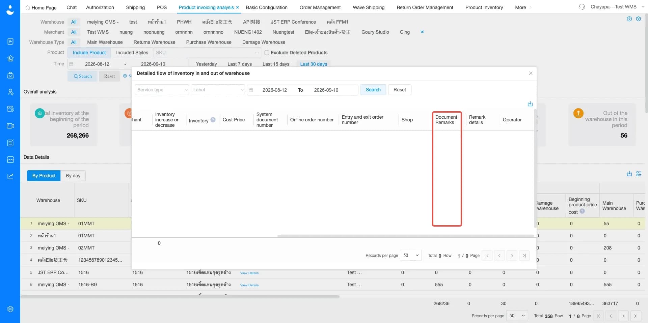Open SKU selector ellipsis button
The width and height of the screenshot is (648, 323).
tap(257, 53)
